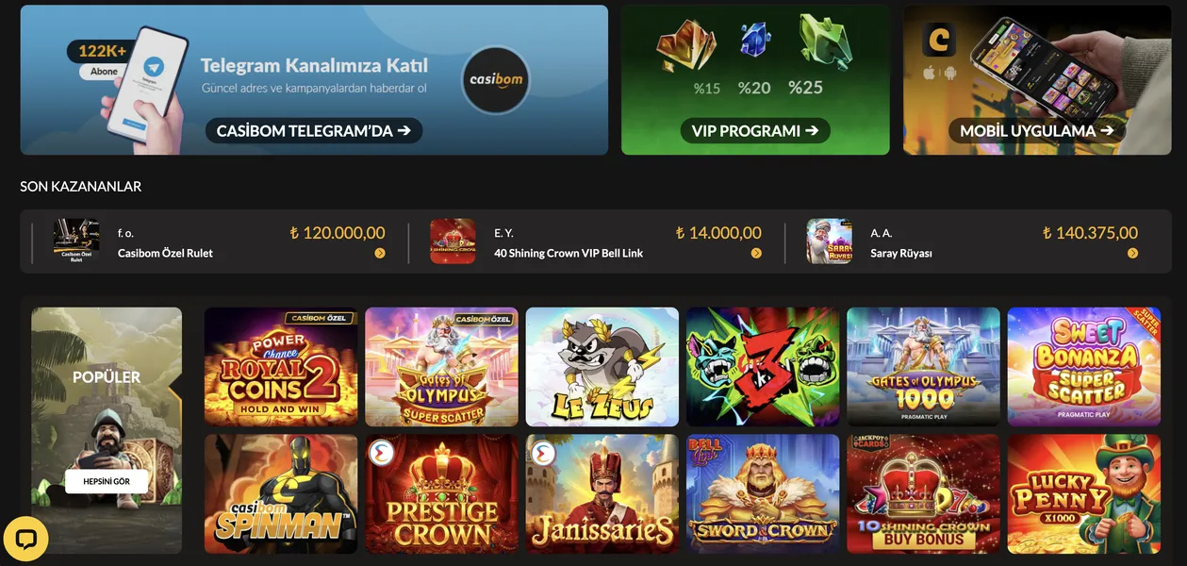Launch the Le Zeus game tile
Image resolution: width=1187 pixels, height=566 pixels.
(x=602, y=367)
